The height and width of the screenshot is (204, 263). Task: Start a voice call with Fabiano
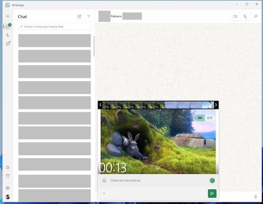tap(245, 16)
